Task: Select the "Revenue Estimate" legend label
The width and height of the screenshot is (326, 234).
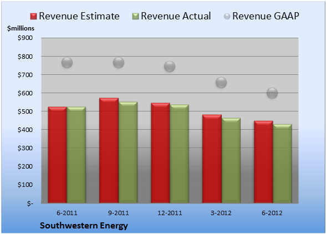Action: pos(79,16)
